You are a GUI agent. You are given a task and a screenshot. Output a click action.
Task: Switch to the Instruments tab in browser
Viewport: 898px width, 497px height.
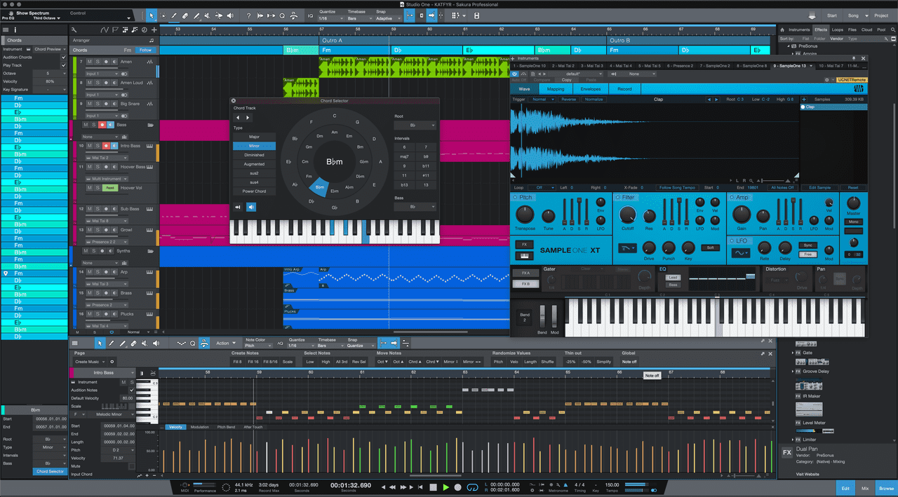pyautogui.click(x=799, y=30)
